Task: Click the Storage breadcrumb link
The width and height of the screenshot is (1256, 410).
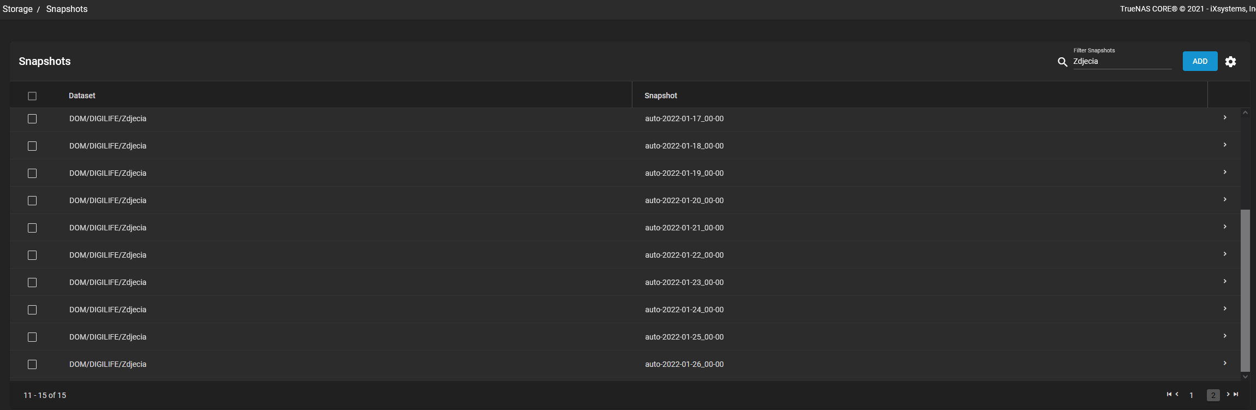Action: pos(17,9)
